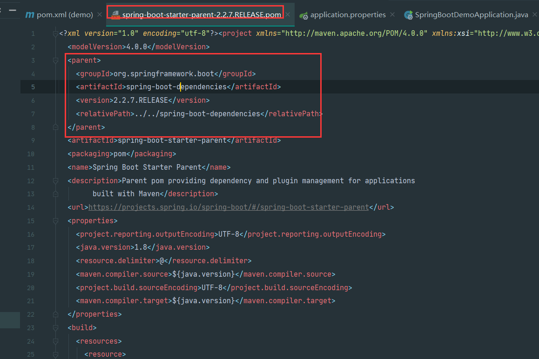Collapse the description fold on line 12
Viewport: 539px width, 359px height.
click(x=55, y=181)
